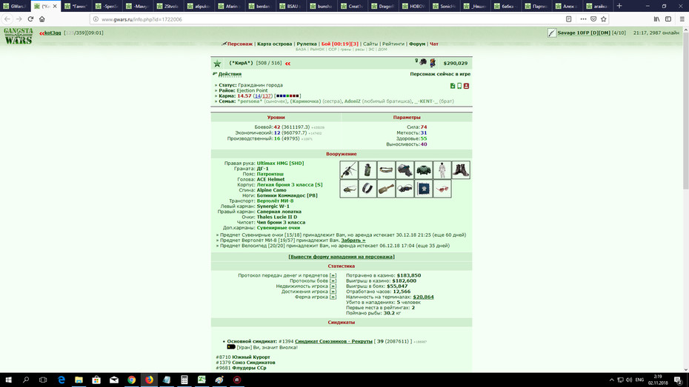Open Карта острова island map

pyautogui.click(x=275, y=44)
